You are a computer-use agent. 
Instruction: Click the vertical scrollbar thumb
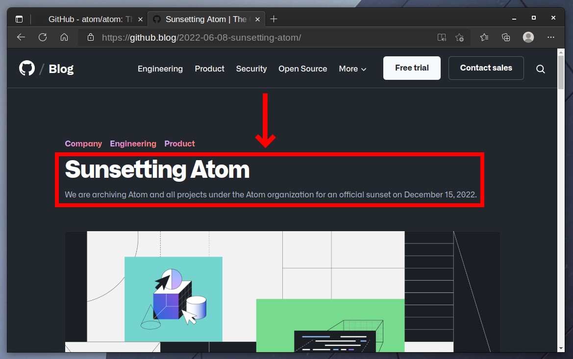click(561, 72)
